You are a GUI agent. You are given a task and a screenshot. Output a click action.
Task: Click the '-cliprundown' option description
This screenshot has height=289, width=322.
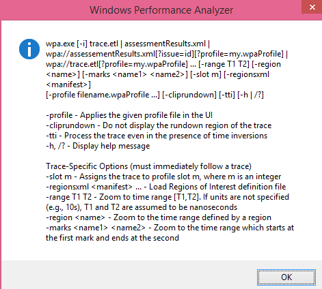click(x=159, y=125)
